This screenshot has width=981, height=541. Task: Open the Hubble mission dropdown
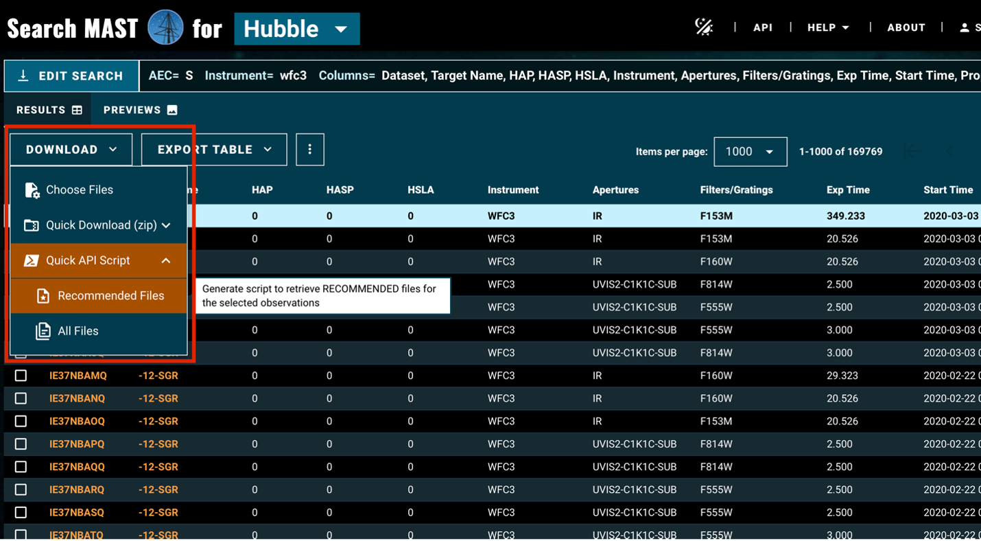296,29
